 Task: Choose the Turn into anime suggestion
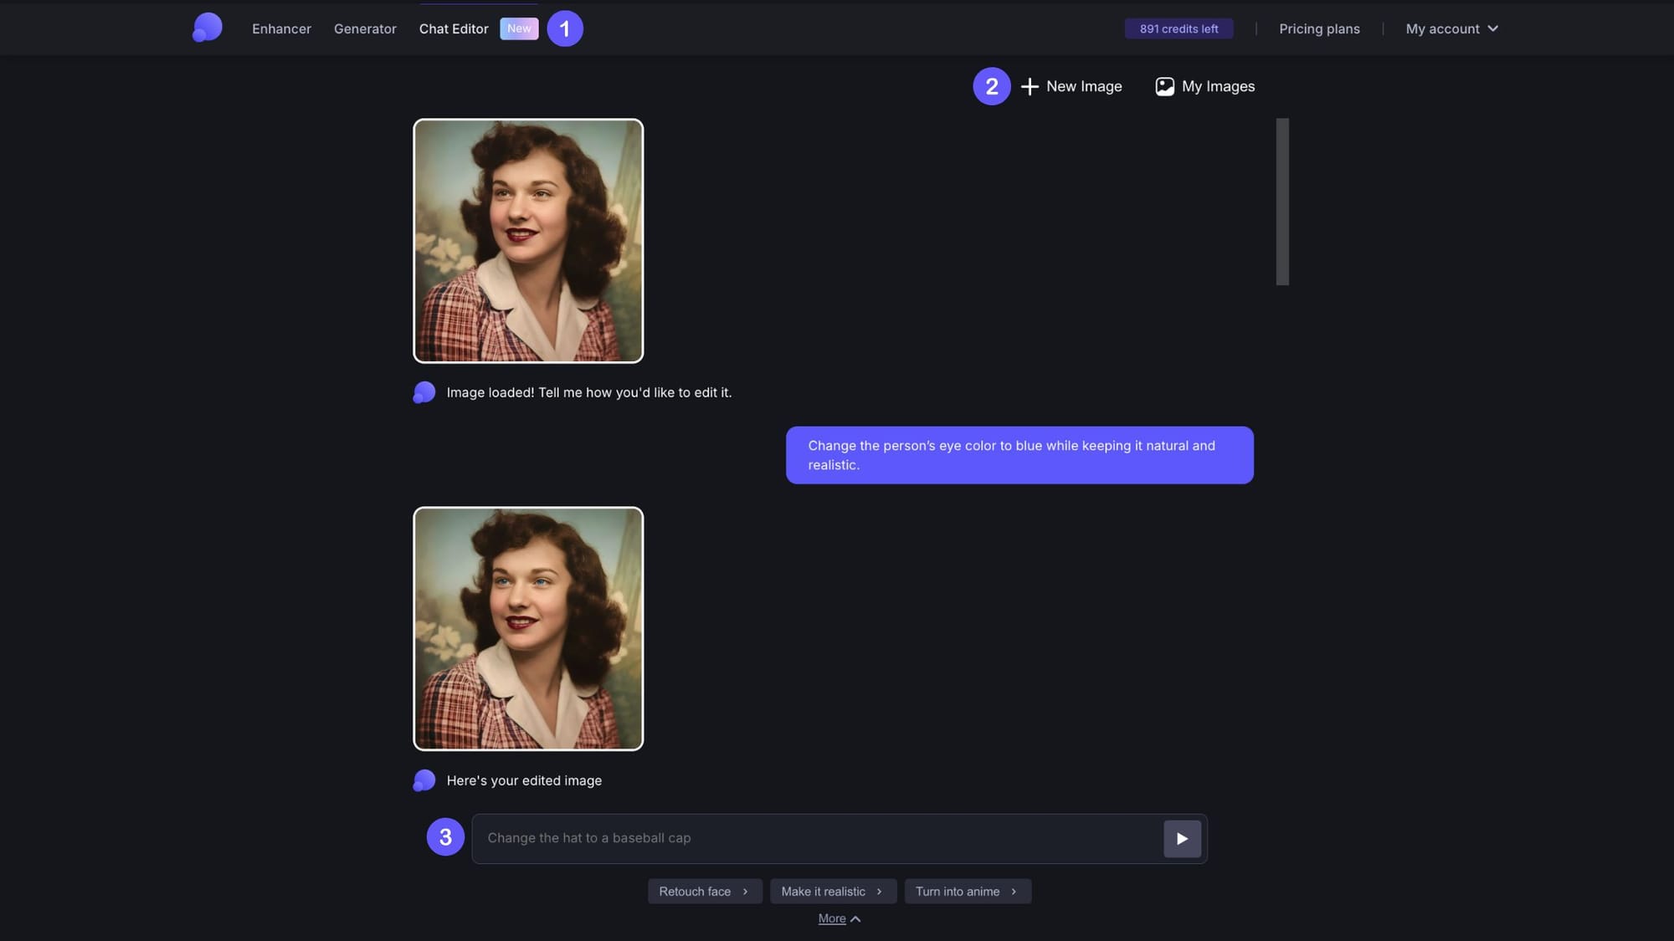click(967, 892)
